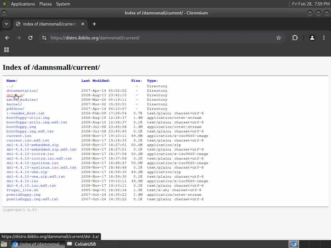Download pcmciafloppy.img
Screen dimensions: 331x248
coord(23,195)
